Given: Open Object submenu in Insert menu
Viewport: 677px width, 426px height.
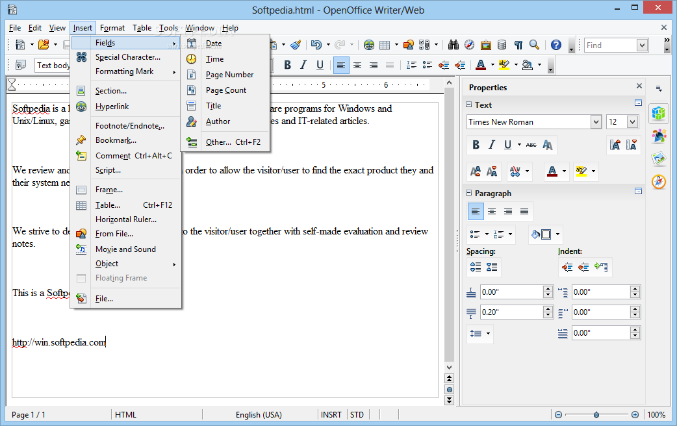Looking at the screenshot, I should 125,264.
